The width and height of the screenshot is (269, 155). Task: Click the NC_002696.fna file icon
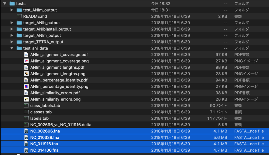pos(26,131)
